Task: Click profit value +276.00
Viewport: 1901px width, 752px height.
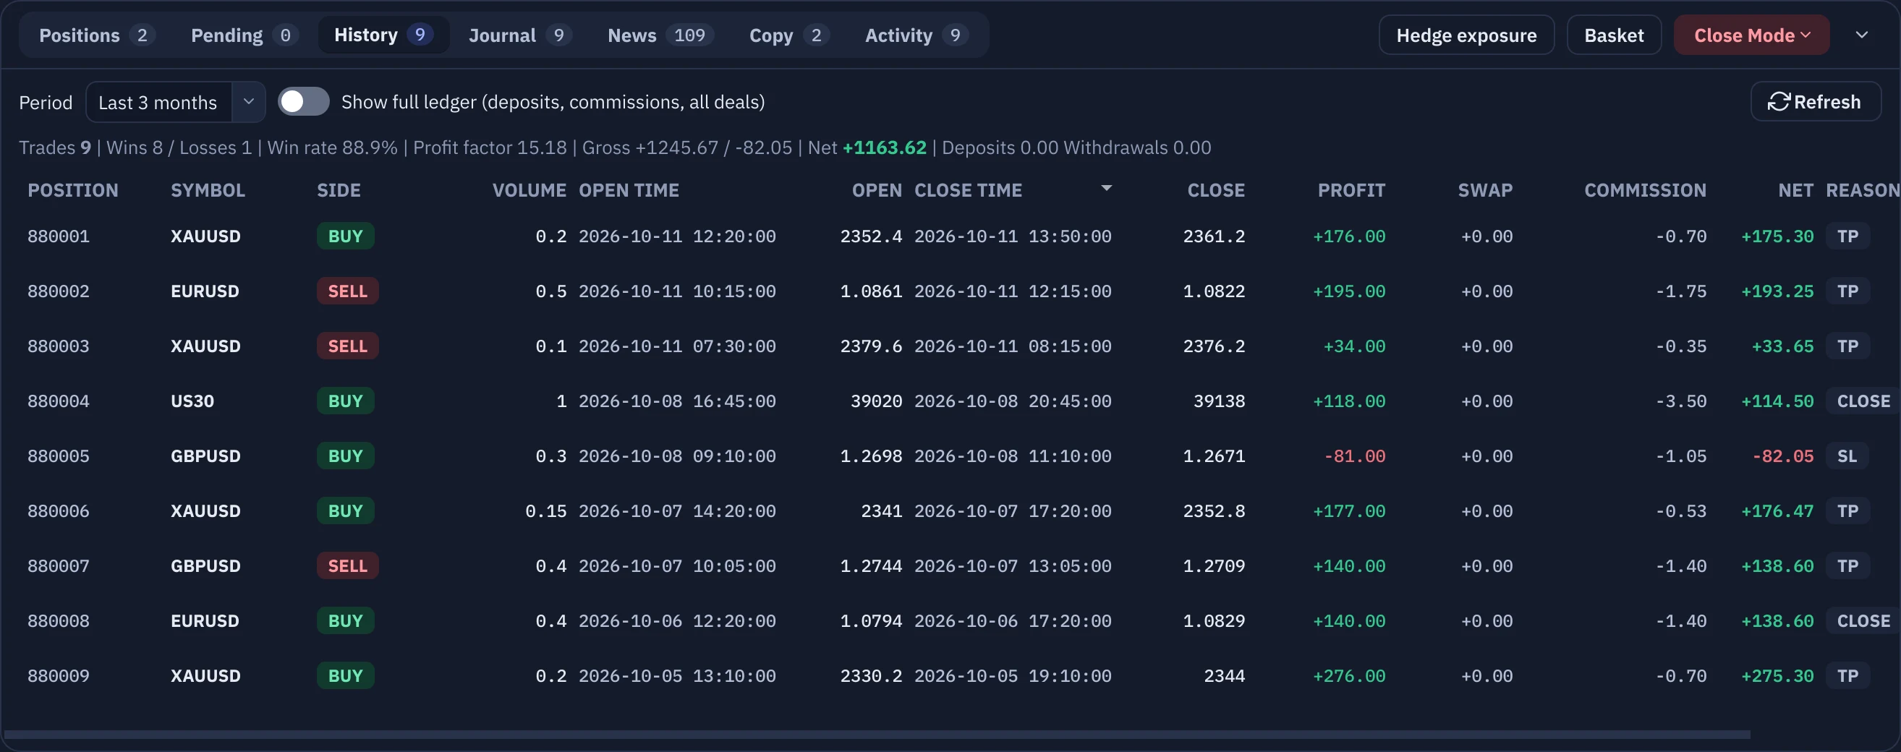Action: pos(1349,676)
